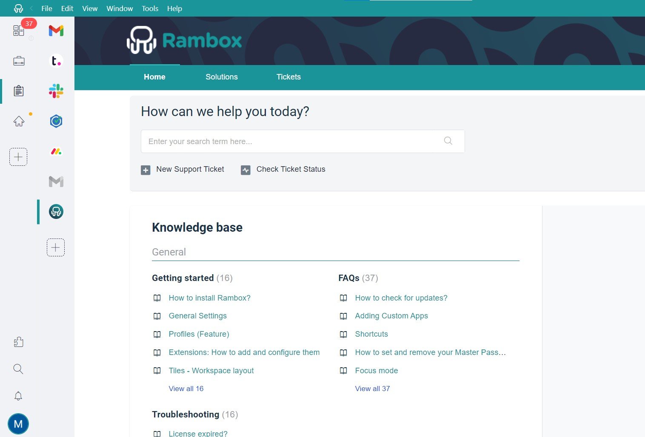Image resolution: width=645 pixels, height=437 pixels.
Task: Open the Window menu
Action: [120, 9]
